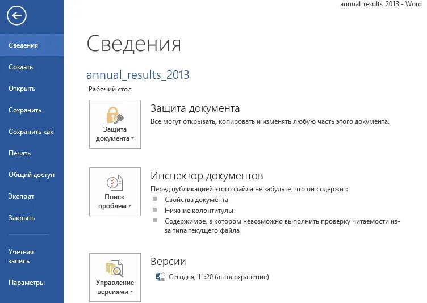
Task: Click the Нижние колонтитулы list item
Action: coord(199,211)
